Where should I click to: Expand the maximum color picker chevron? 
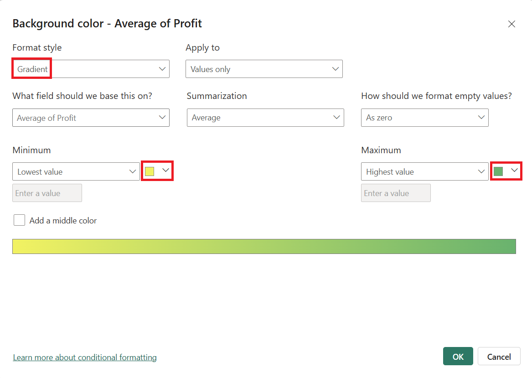pos(515,171)
